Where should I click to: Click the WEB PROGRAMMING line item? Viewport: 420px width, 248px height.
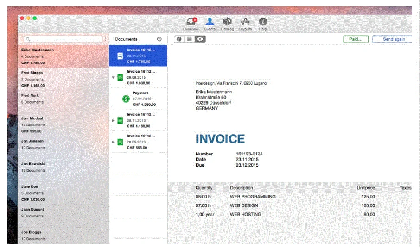pyautogui.click(x=253, y=197)
